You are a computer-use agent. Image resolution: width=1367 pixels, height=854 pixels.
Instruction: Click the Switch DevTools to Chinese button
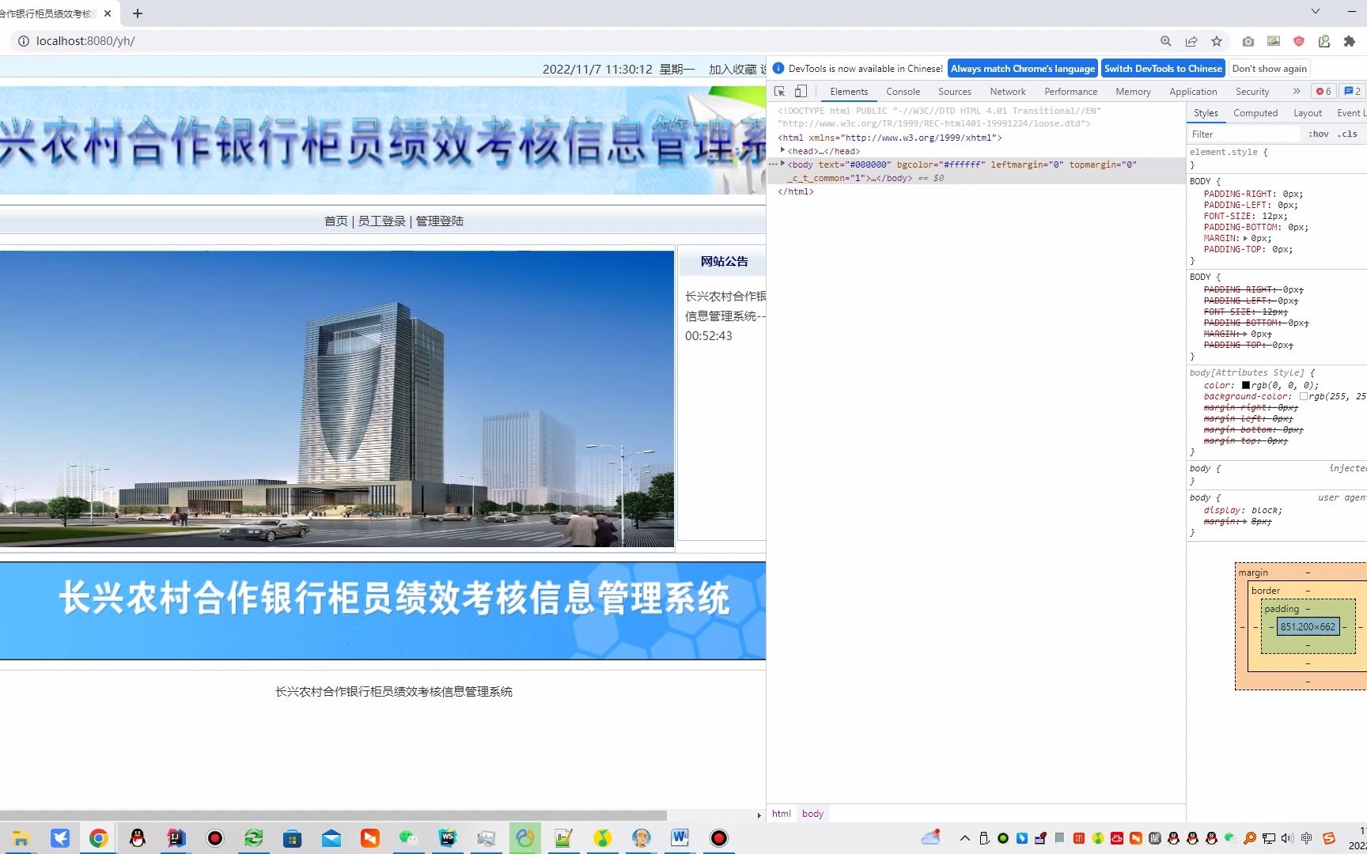coord(1163,68)
